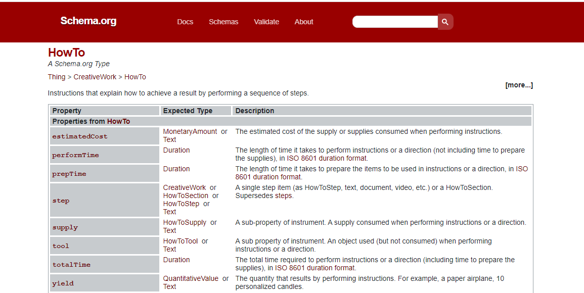Open the estimatedCost property page
This screenshot has height=293, width=584.
tap(79, 136)
